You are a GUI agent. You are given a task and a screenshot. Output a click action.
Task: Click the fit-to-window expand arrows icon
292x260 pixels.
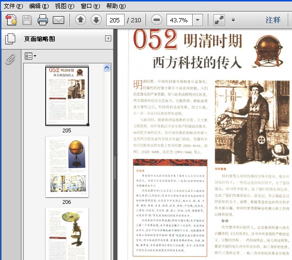tap(219, 20)
